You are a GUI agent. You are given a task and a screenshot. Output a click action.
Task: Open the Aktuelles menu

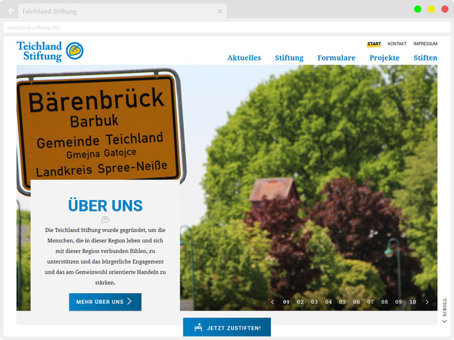[244, 58]
